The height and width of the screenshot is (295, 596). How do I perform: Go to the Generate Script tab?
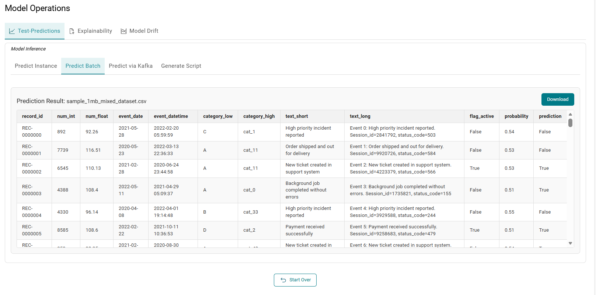point(181,66)
